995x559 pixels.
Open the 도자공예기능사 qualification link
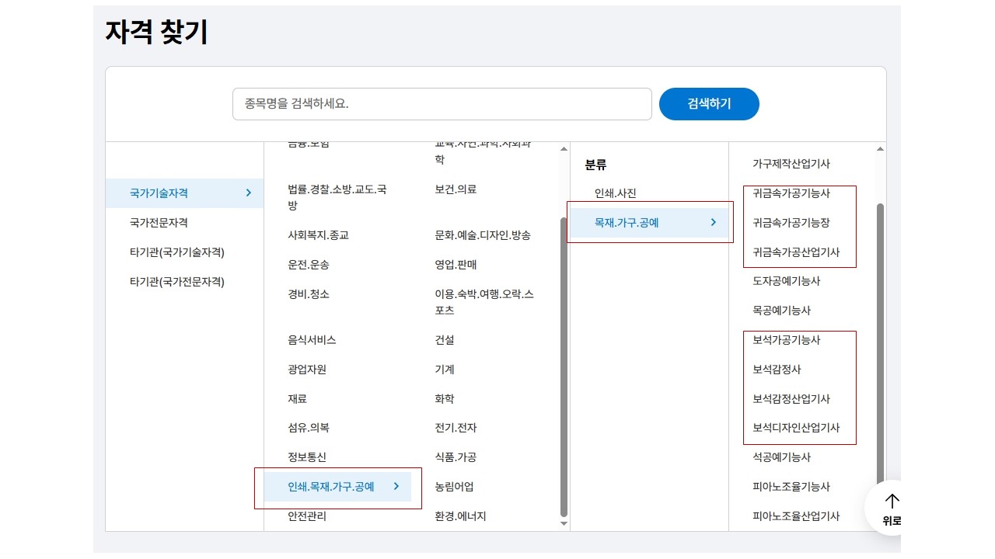pyautogui.click(x=786, y=281)
